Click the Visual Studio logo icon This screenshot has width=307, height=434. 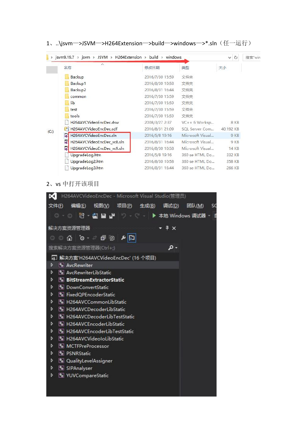click(53, 196)
